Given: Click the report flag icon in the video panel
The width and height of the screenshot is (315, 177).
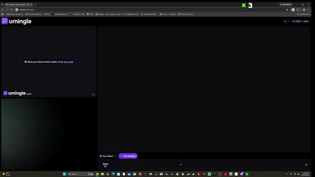Looking at the screenshot, I should click(x=94, y=94).
